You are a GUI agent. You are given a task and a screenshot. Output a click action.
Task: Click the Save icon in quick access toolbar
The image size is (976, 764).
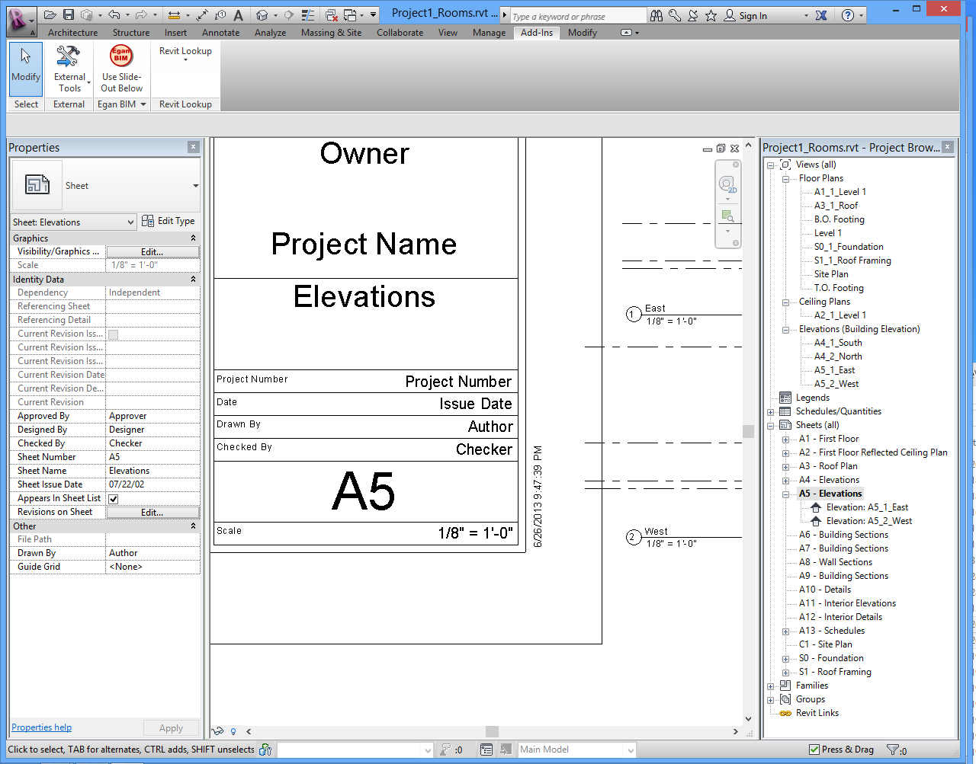tap(69, 14)
